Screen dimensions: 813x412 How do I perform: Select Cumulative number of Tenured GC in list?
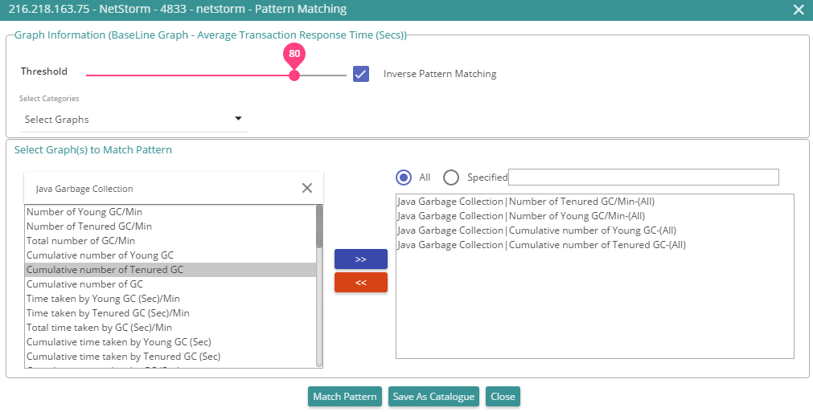(x=170, y=270)
